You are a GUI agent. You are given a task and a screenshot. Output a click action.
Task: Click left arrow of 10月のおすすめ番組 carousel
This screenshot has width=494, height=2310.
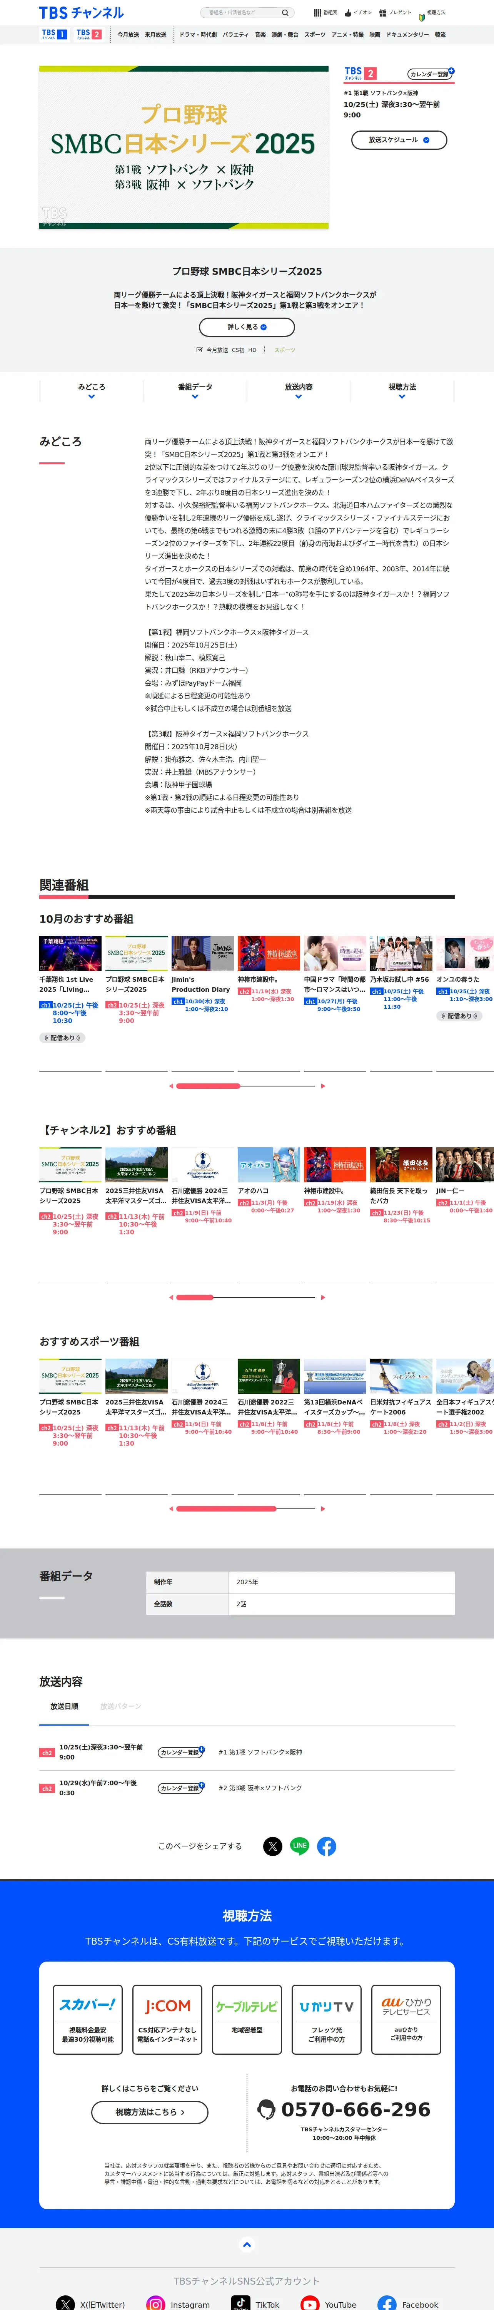click(x=171, y=1086)
